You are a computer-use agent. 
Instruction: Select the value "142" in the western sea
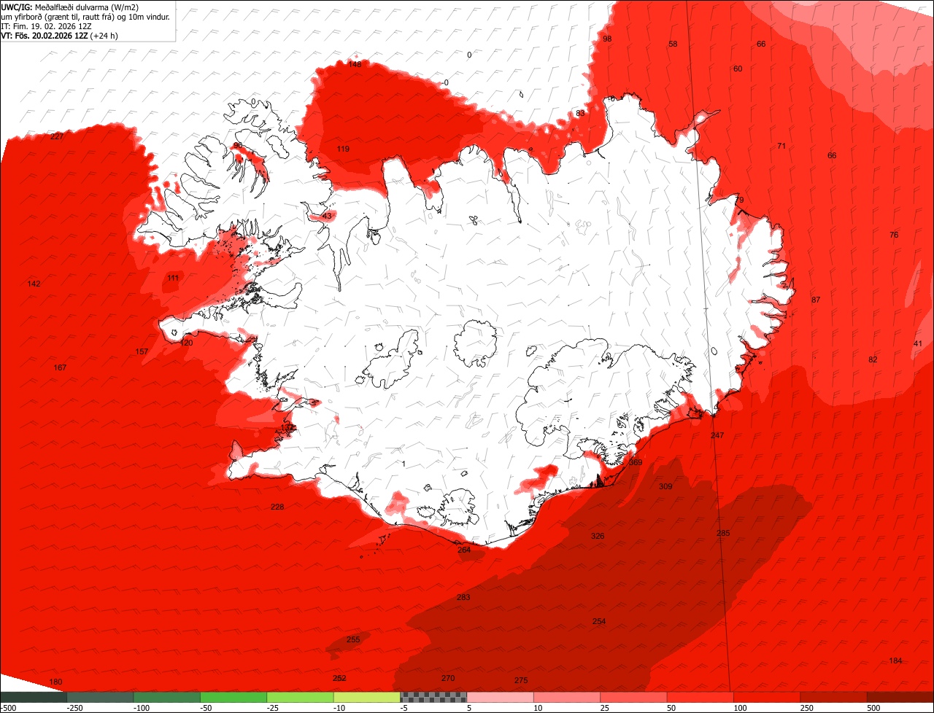coord(34,284)
